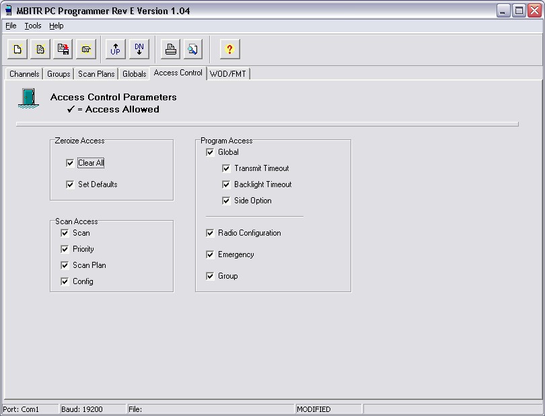Click the UP upload-to-radio icon
The image size is (545, 416).
point(116,49)
